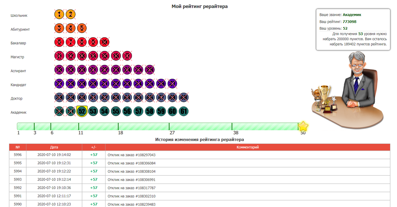Click the 'Школьник' rank label
Screen dimensions: 397x207
pos(19,15)
